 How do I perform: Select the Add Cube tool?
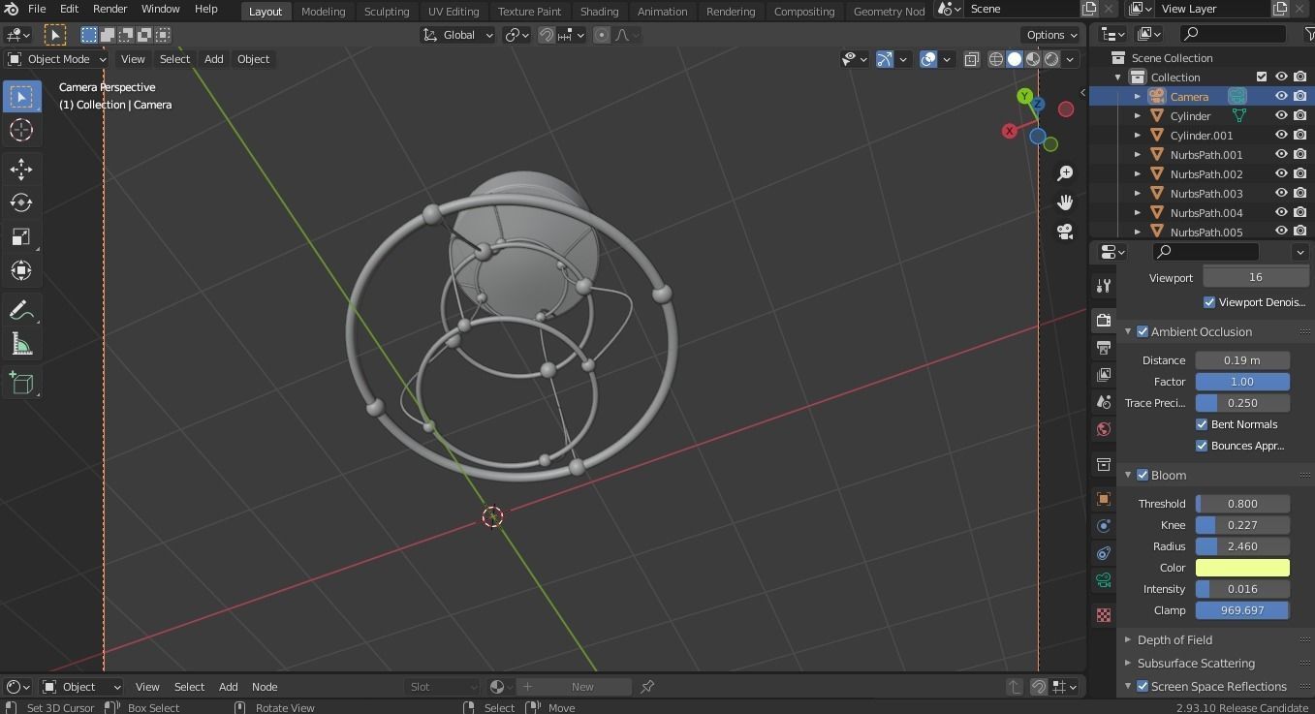point(21,384)
